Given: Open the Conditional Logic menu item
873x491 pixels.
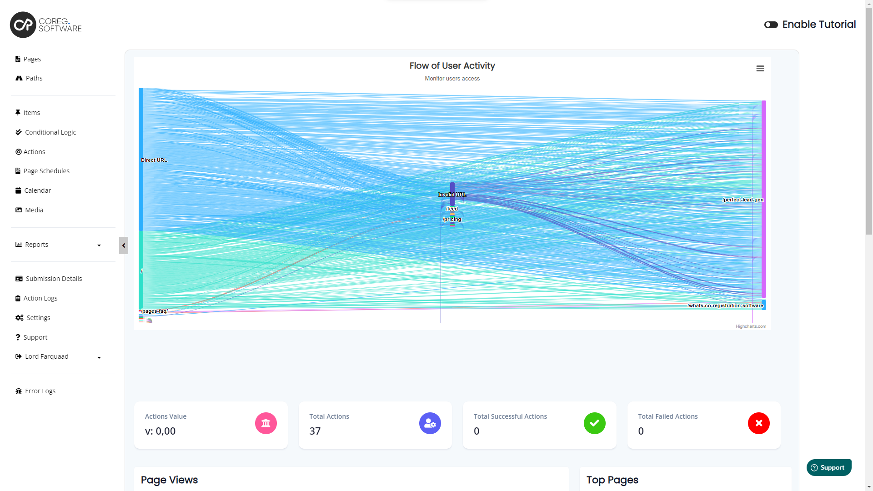Looking at the screenshot, I should coord(50,132).
